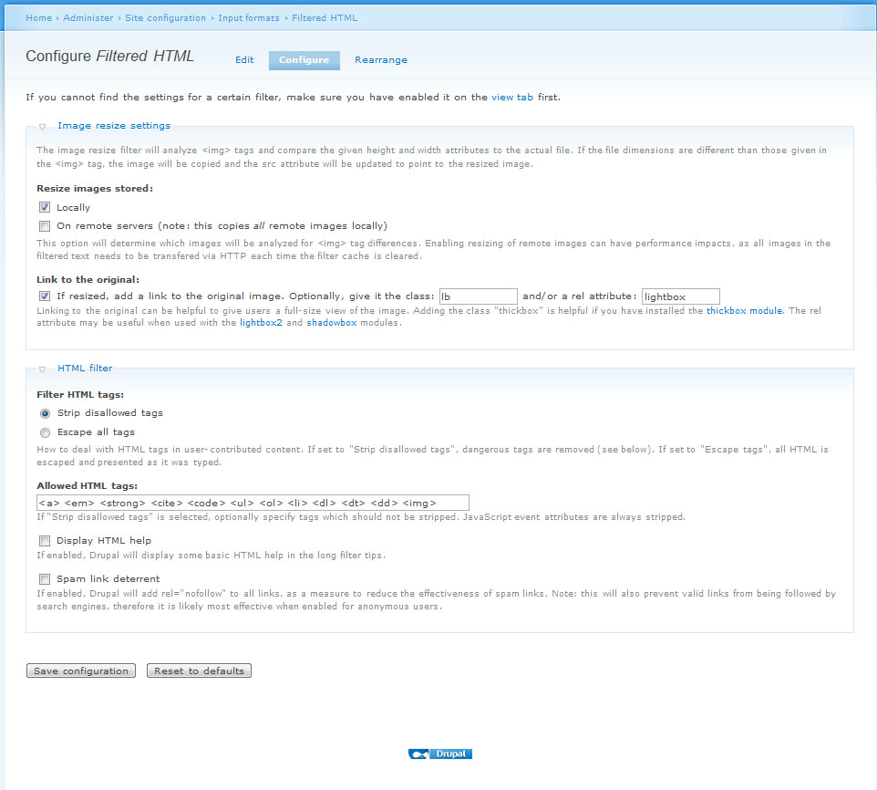Select the Configure tab

pos(304,60)
